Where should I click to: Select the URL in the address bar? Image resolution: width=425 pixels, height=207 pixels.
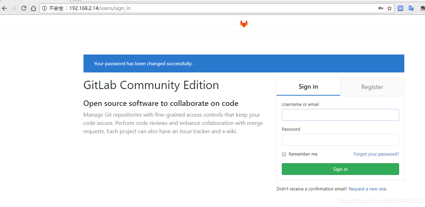(100, 8)
